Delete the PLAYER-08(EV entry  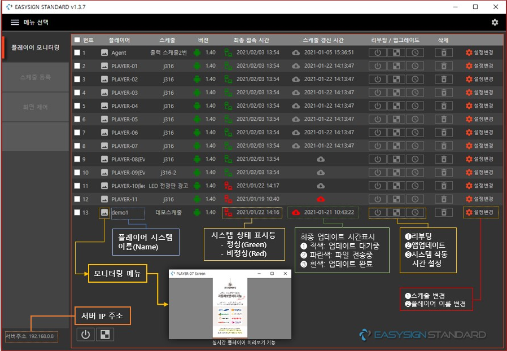444,159
